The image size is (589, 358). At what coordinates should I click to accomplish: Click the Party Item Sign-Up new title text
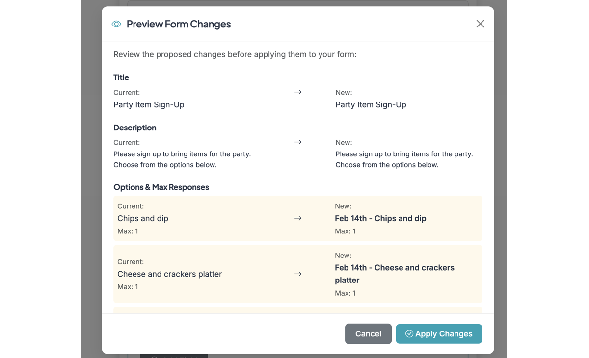(x=371, y=104)
